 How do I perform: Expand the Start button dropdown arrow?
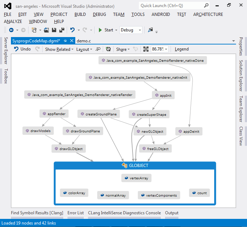[x=116, y=30]
